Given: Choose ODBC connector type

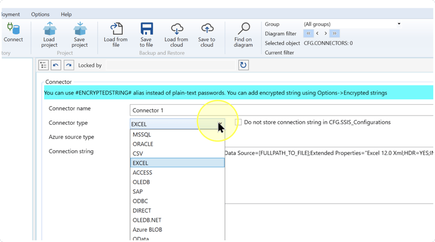Looking at the screenshot, I should pos(177,201).
